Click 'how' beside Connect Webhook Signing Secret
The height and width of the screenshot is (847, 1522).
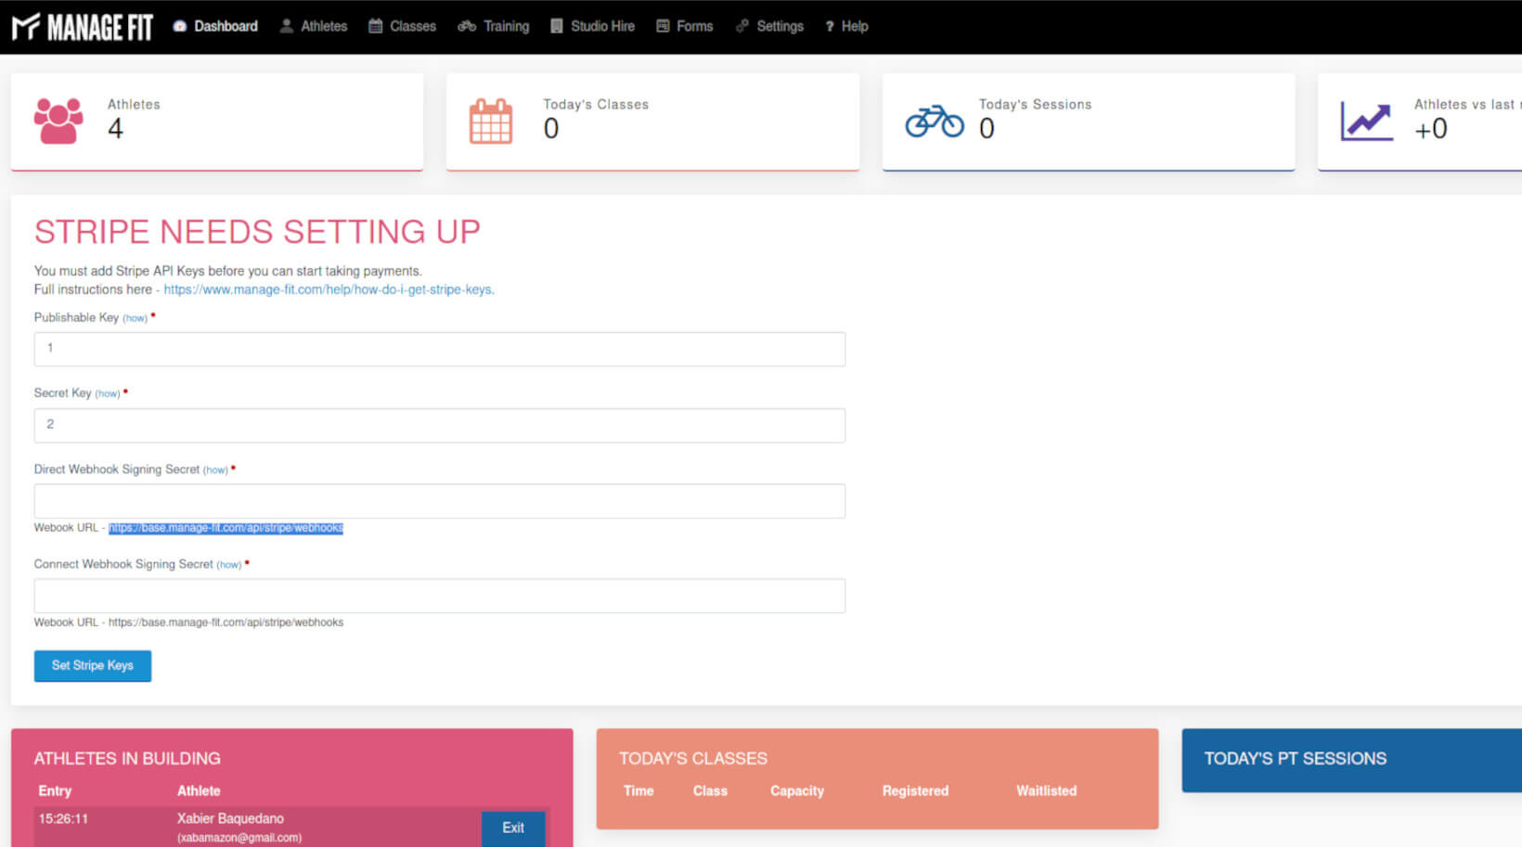pos(229,565)
